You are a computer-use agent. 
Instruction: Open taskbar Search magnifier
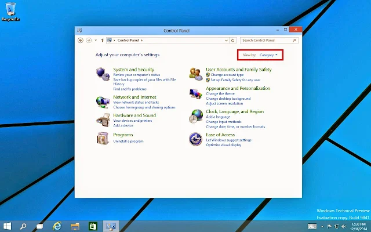click(23, 226)
